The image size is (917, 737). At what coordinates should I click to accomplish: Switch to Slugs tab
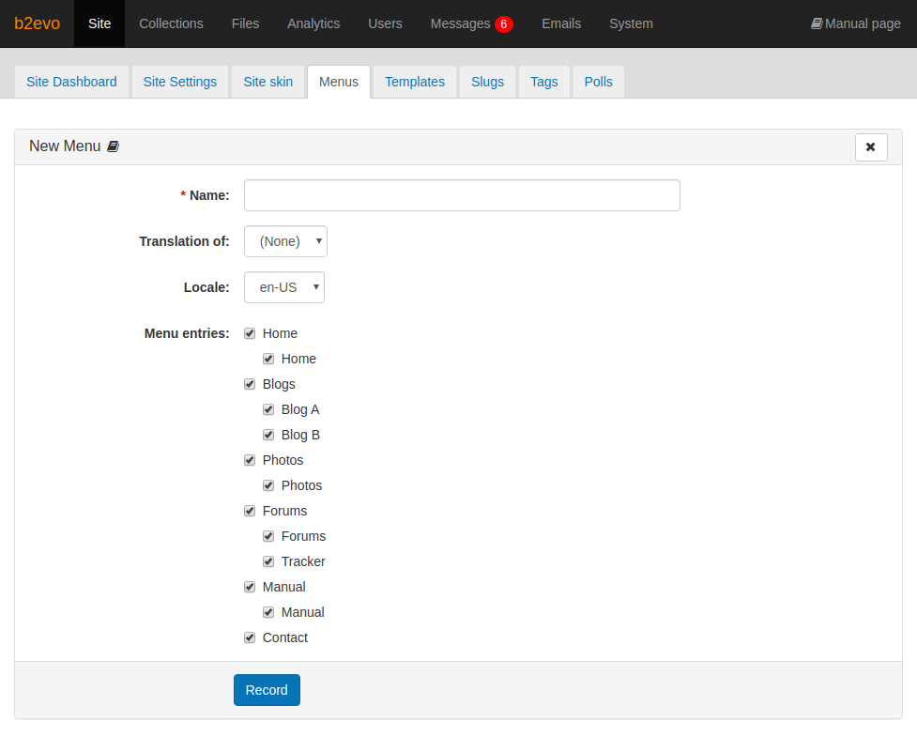pos(487,82)
